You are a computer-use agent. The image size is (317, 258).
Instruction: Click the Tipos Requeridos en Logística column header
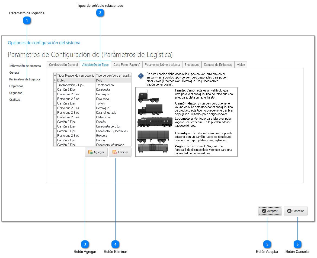(x=76, y=76)
